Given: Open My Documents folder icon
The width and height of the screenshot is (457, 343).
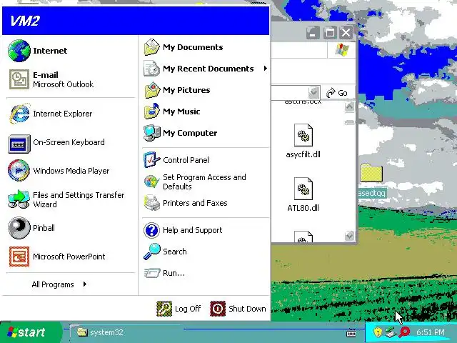Looking at the screenshot, I should (x=152, y=47).
